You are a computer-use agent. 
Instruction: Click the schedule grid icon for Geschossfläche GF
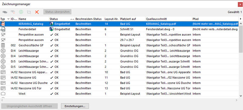tap(3, 46)
